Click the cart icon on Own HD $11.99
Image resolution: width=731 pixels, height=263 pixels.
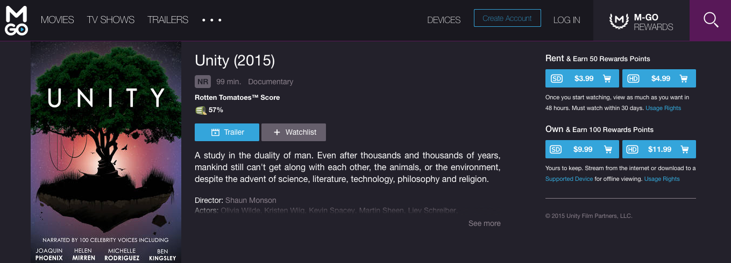coord(684,149)
